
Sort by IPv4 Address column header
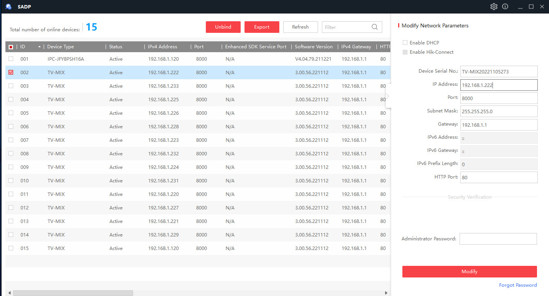click(x=162, y=47)
